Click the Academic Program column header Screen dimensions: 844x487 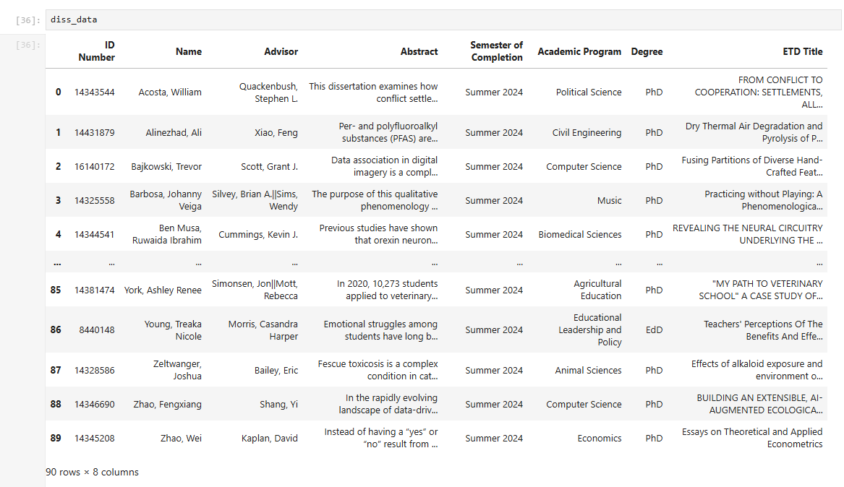tap(579, 51)
